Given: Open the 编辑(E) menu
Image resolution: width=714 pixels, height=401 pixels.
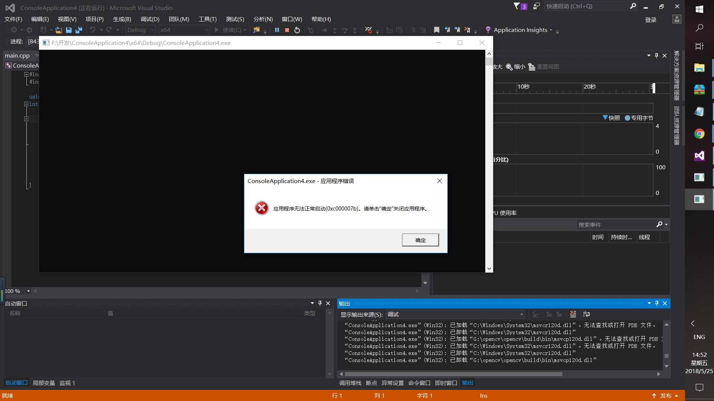Looking at the screenshot, I should (x=40, y=19).
